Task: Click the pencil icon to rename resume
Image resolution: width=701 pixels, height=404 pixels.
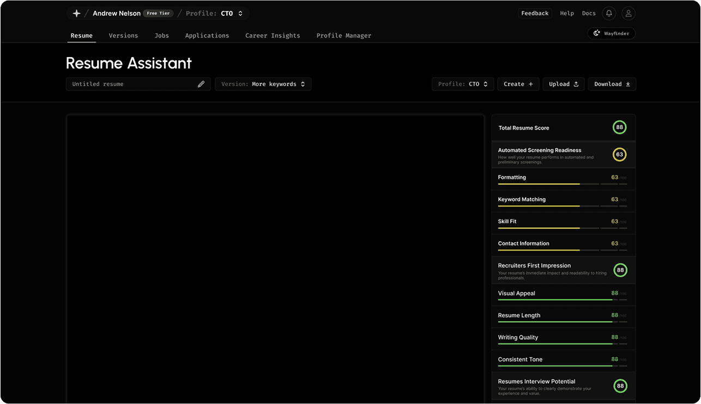Action: (201, 84)
